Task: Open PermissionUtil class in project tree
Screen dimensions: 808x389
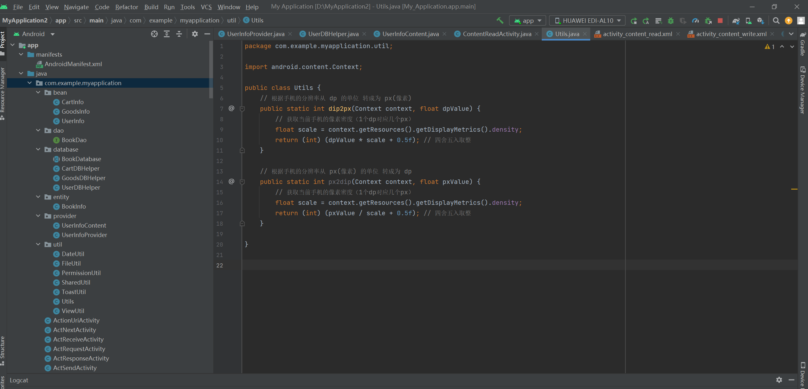Action: [x=81, y=273]
